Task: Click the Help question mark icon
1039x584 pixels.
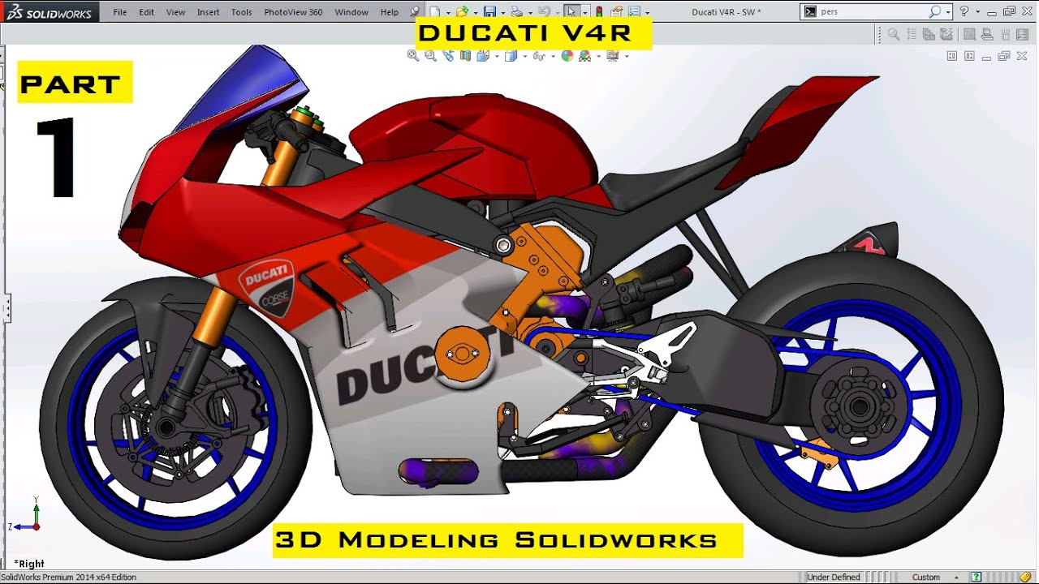Action: [x=964, y=11]
